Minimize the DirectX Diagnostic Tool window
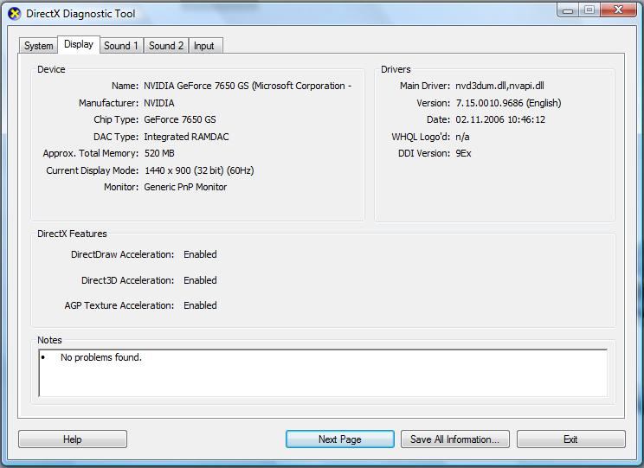Viewport: 644px width, 468px height. [x=568, y=10]
